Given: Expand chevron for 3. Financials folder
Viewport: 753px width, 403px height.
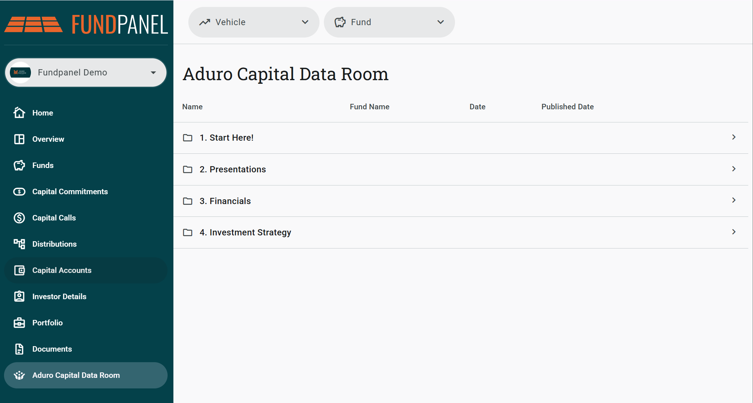Looking at the screenshot, I should click(x=734, y=200).
